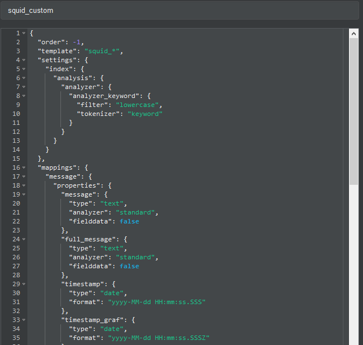Click "date" type value on line 34

112,329
